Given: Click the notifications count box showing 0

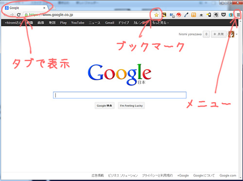Looking at the screenshot, I should [206, 34].
